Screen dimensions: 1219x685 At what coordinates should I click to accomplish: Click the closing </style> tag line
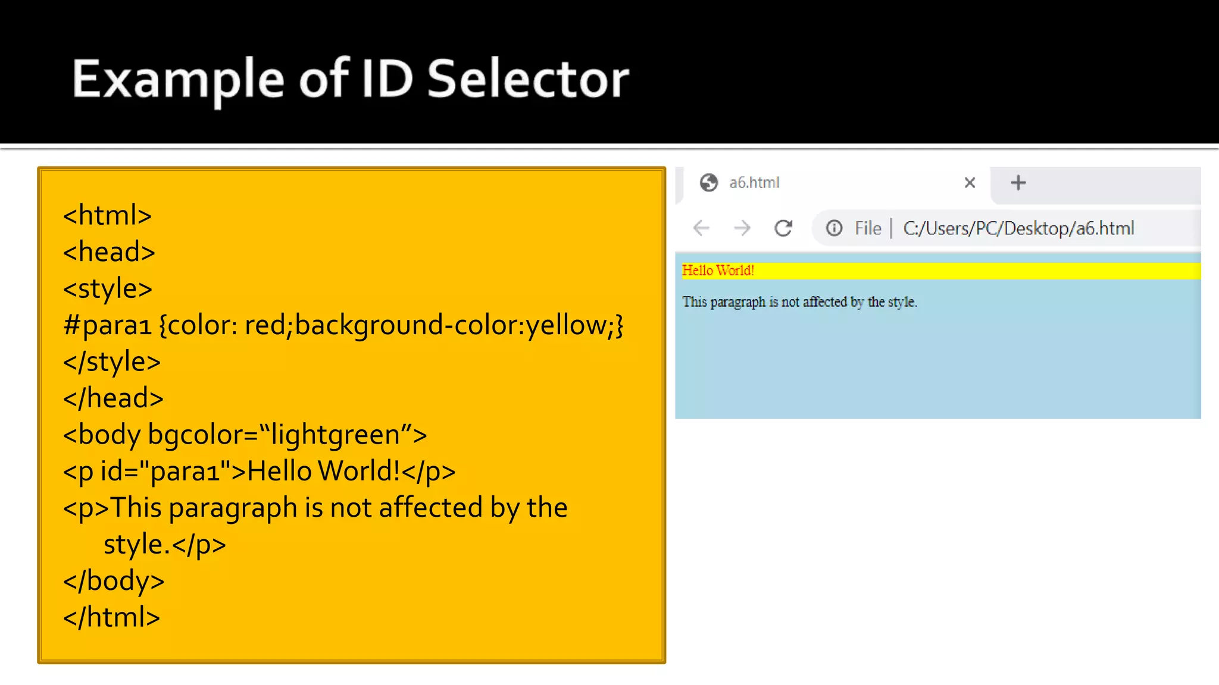(112, 362)
